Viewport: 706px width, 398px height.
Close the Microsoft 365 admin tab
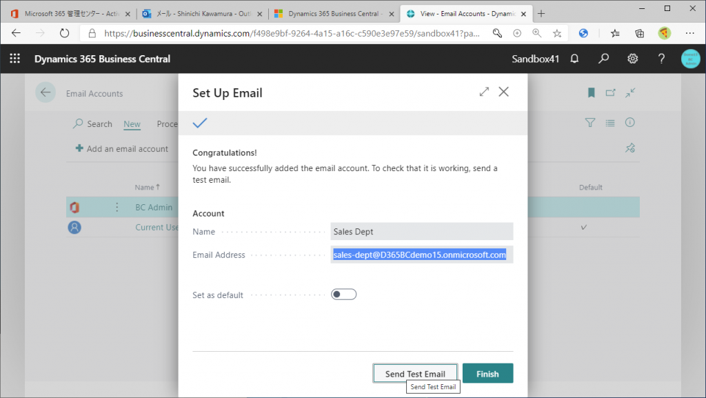(128, 14)
